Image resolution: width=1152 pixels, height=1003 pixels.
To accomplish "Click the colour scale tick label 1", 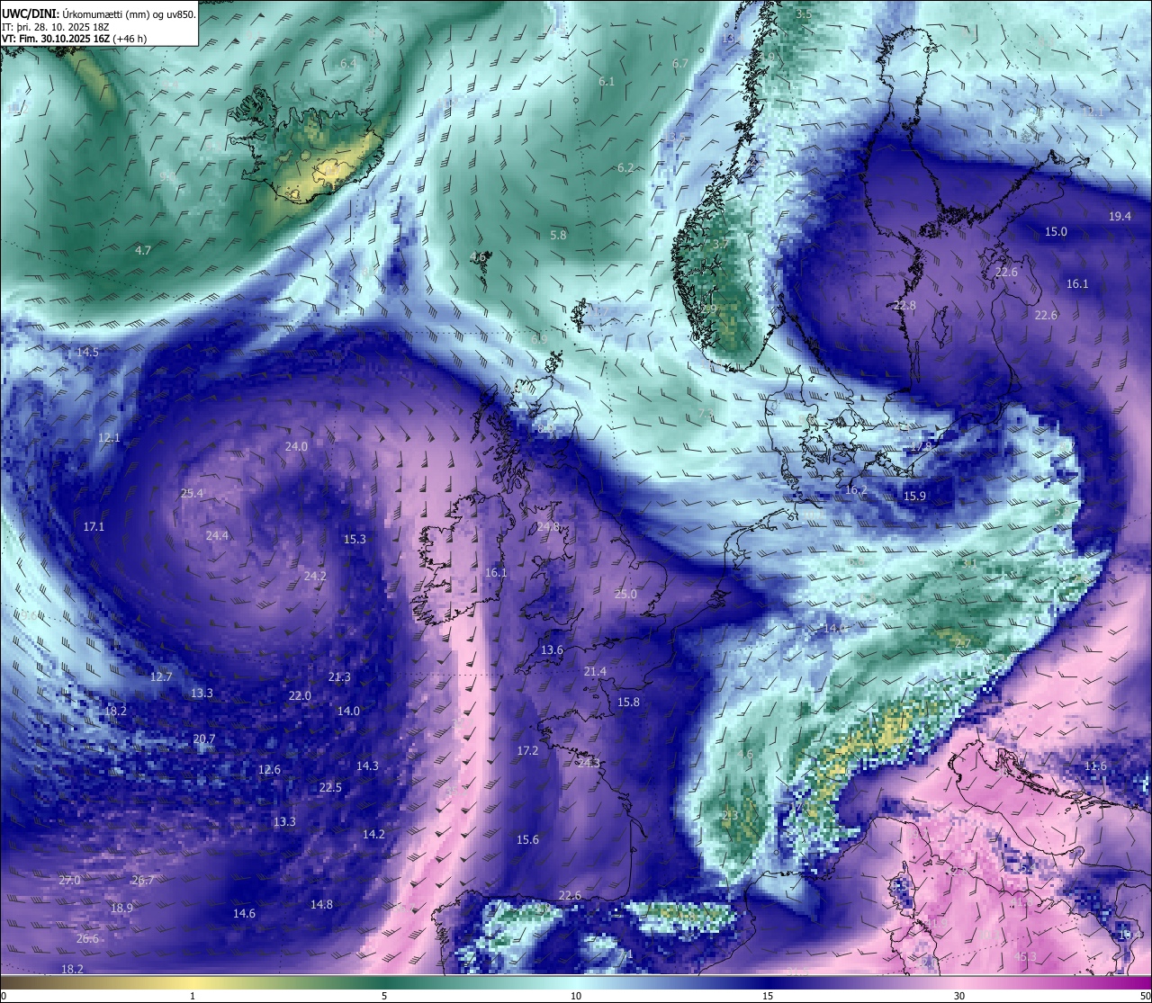I will (x=193, y=996).
